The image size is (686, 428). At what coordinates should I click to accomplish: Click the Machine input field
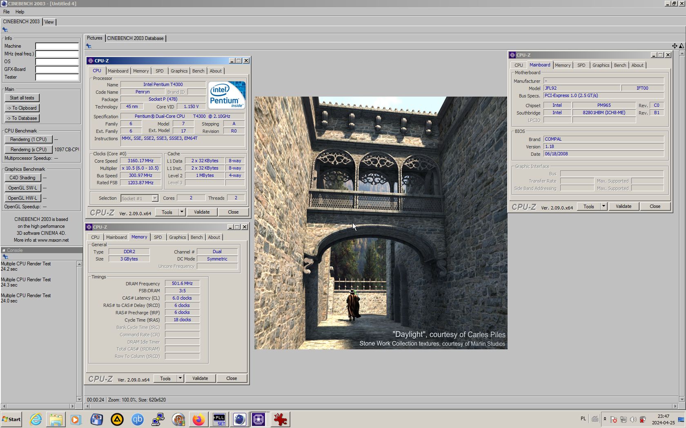pyautogui.click(x=57, y=46)
